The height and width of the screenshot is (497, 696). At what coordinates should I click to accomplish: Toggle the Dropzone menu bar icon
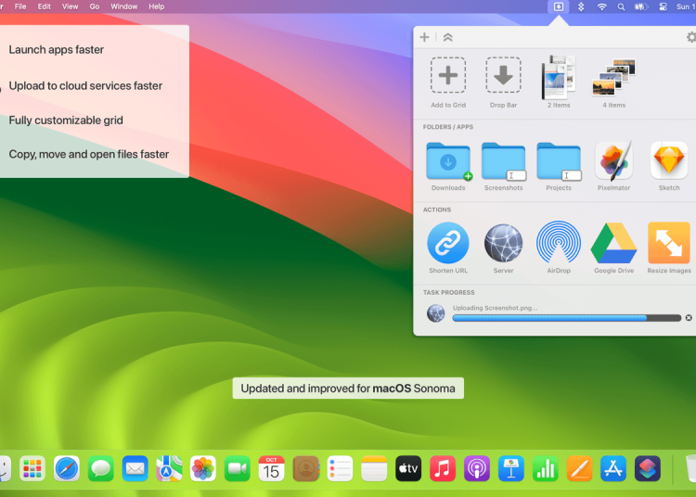click(x=559, y=6)
